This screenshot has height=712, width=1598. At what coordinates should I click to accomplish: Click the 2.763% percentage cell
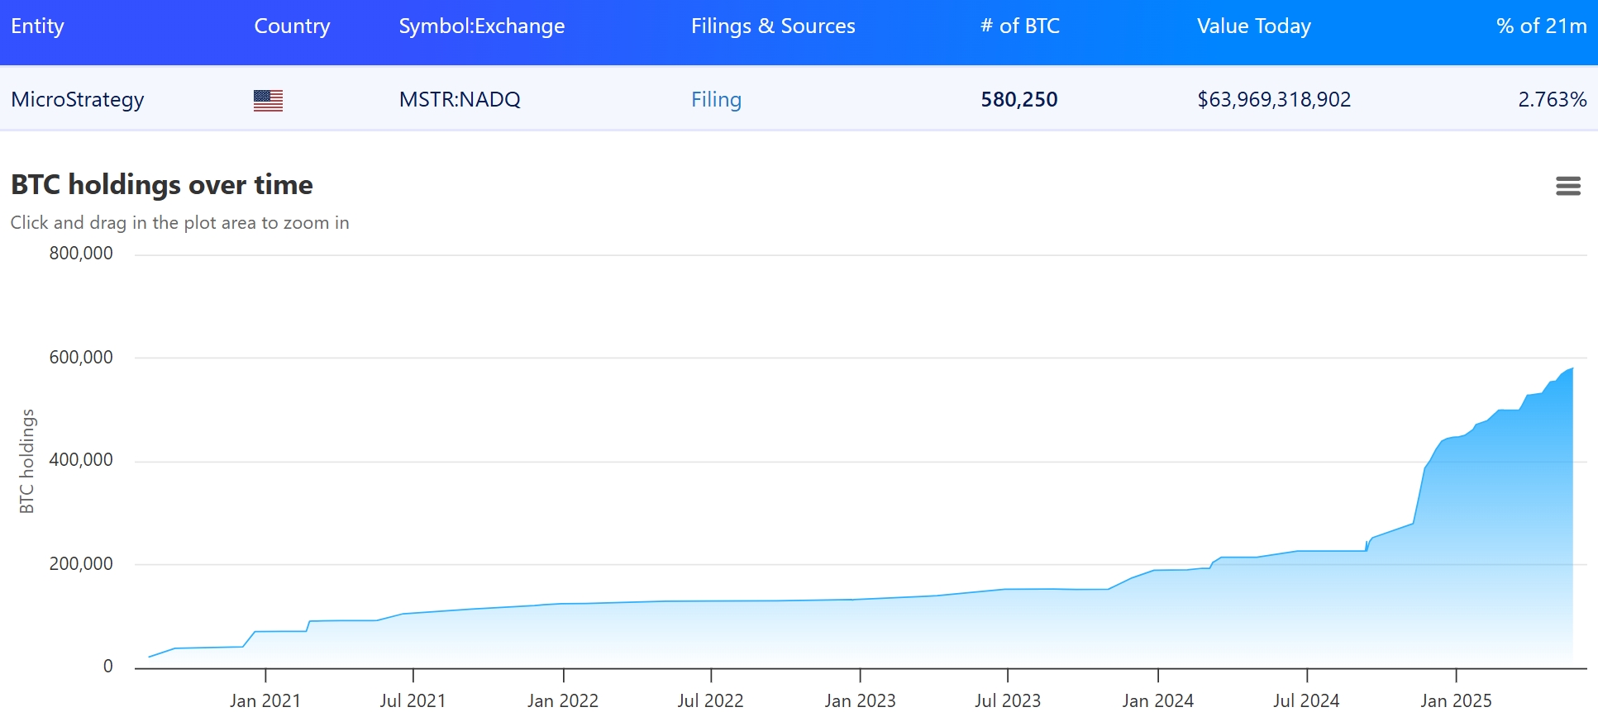1552,100
